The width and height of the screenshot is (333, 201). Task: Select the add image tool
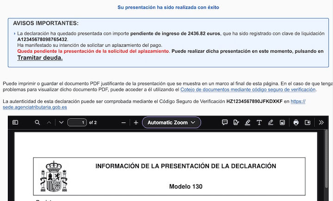click(x=282, y=122)
